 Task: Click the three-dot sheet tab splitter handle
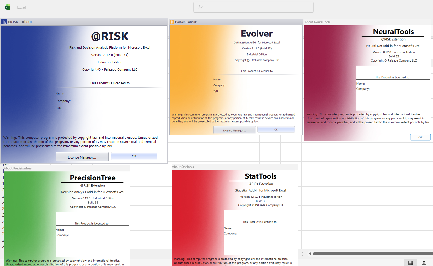pyautogui.click(x=302, y=254)
